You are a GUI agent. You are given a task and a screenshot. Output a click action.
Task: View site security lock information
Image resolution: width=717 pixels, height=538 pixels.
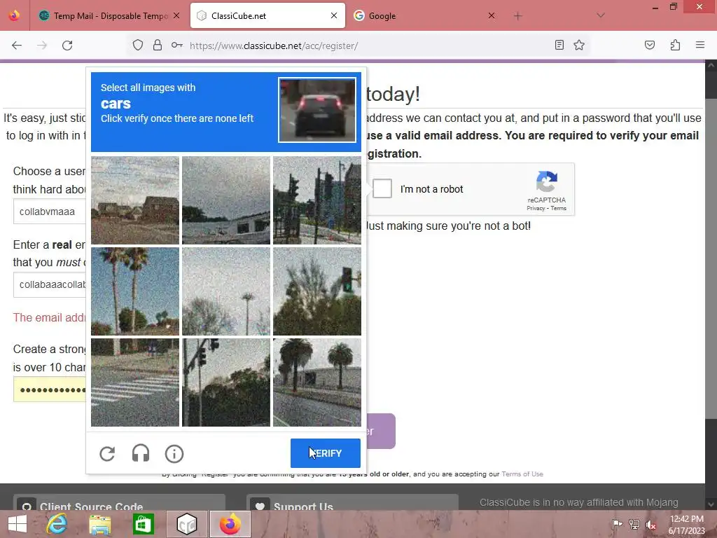pos(158,45)
